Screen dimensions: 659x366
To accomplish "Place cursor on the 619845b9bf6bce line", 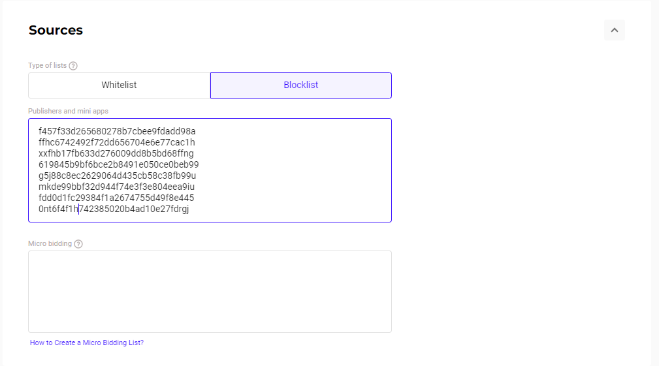I will point(118,164).
